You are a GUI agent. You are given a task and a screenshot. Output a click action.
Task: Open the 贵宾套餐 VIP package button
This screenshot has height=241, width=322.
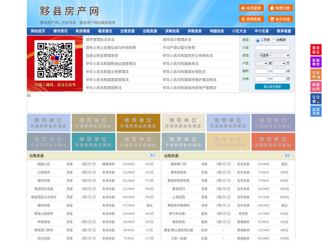tap(251, 19)
